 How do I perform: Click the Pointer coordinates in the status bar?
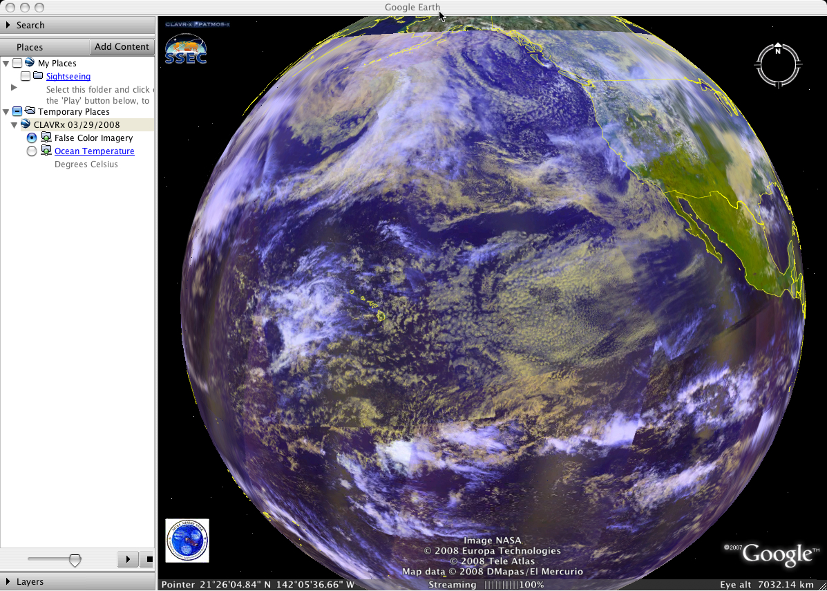[258, 585]
